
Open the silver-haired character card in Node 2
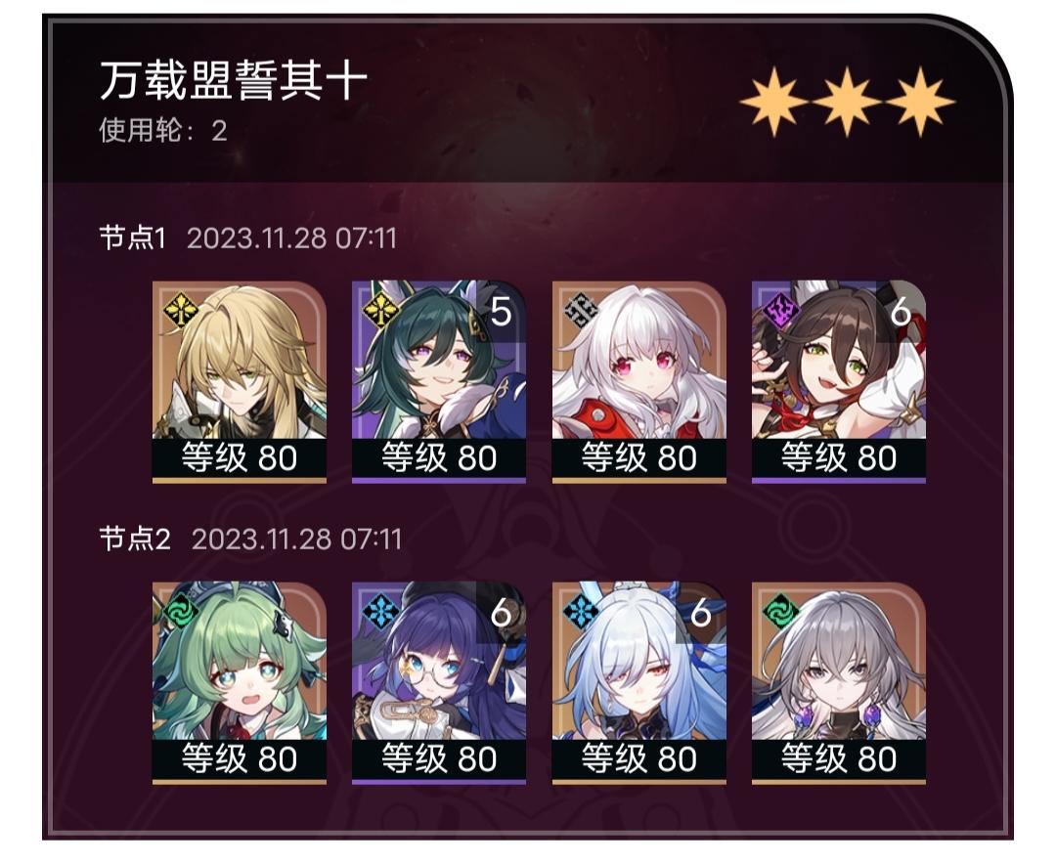pyautogui.click(x=839, y=683)
